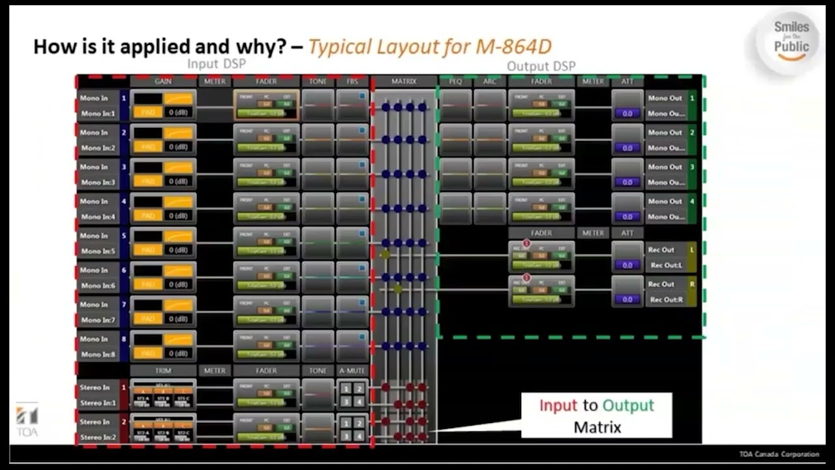Viewport: 835px width, 470px height.
Task: Open the Stereo In 2 trim block
Action: [163, 428]
